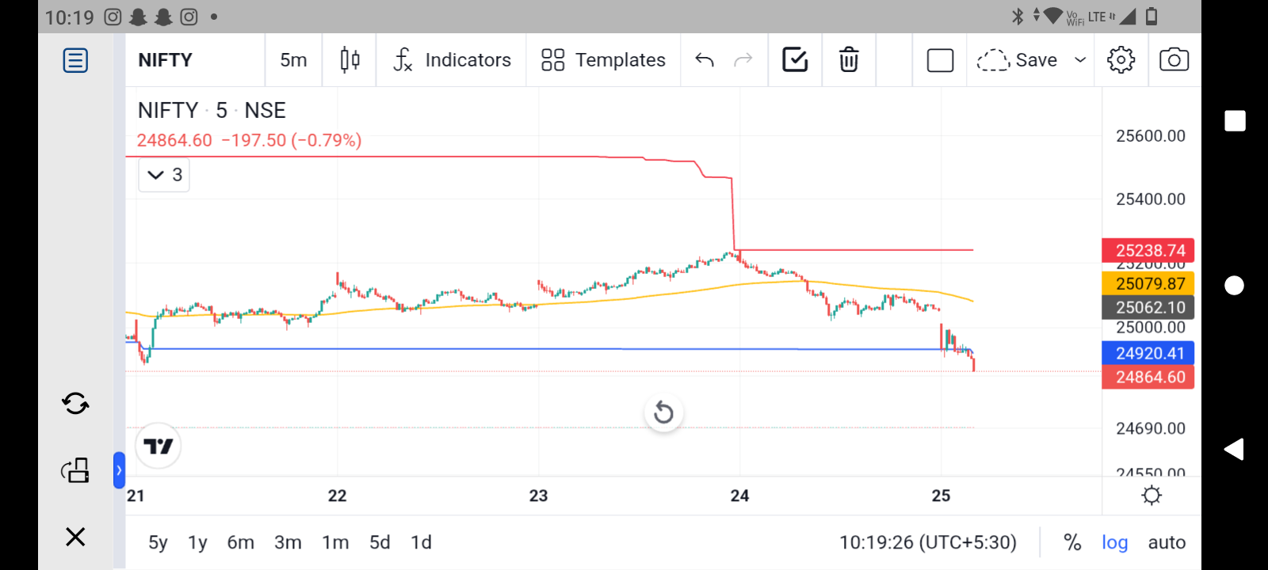The width and height of the screenshot is (1268, 570).
Task: Open chart settings gear icon
Action: (x=1121, y=60)
